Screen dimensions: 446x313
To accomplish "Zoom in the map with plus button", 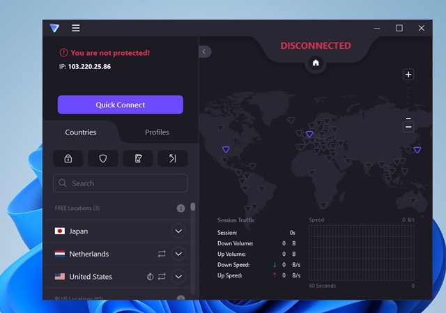I will [408, 75].
